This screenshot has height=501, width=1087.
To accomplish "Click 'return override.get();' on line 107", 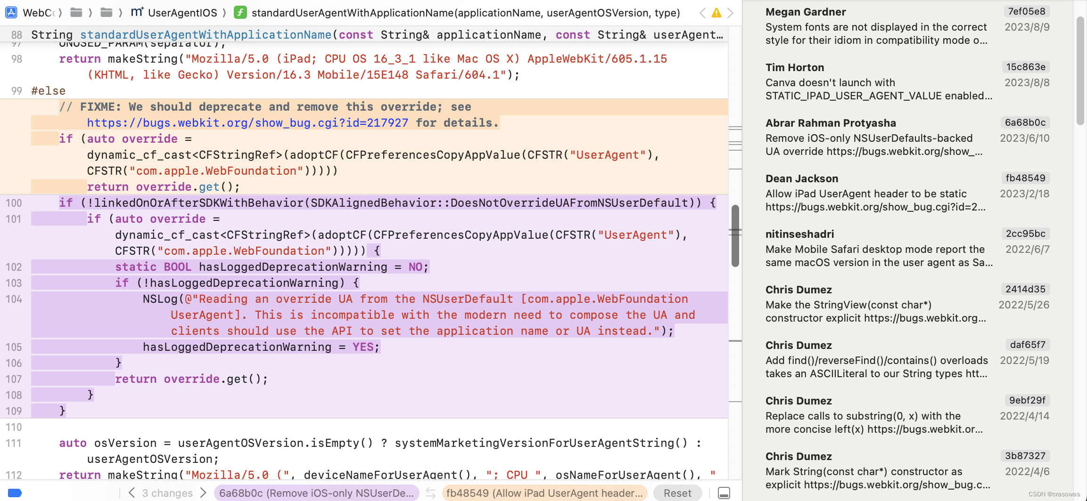I will coord(191,379).
